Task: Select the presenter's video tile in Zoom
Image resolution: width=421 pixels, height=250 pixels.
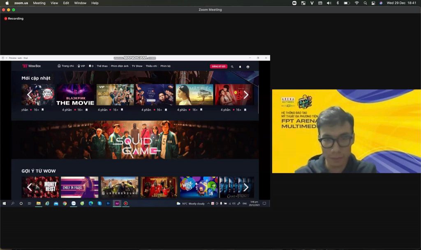Action: (346, 131)
